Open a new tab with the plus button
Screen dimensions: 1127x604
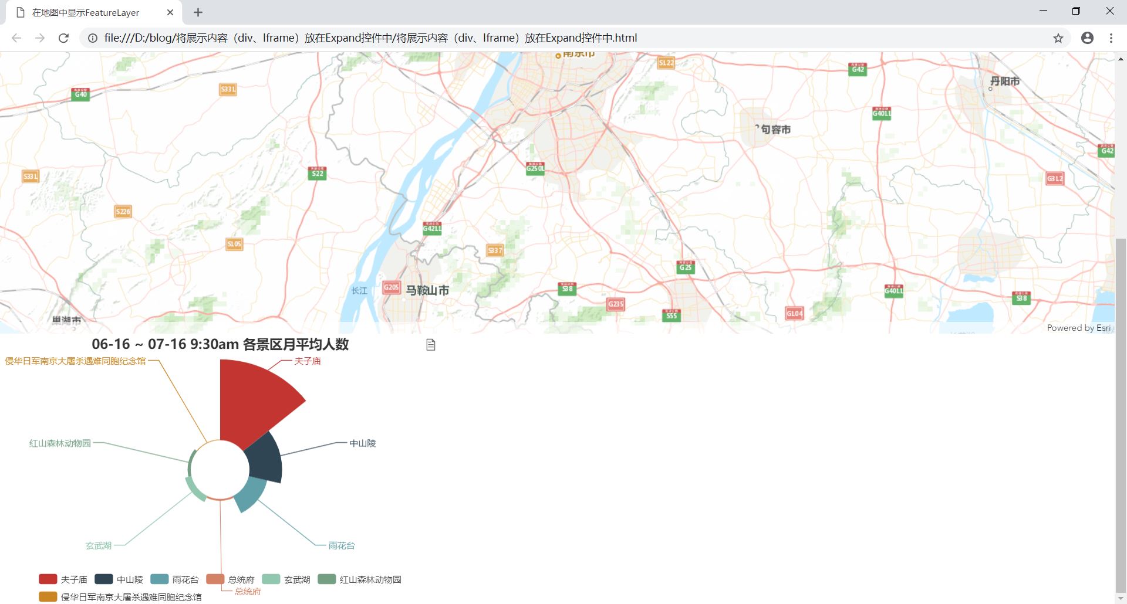point(198,12)
